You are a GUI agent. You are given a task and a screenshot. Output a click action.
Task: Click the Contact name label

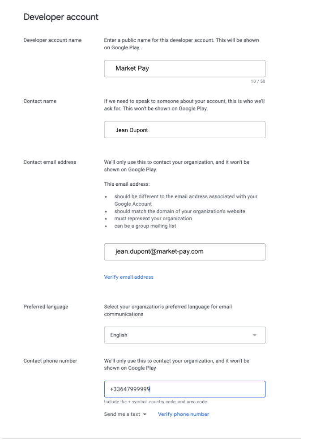(40, 101)
